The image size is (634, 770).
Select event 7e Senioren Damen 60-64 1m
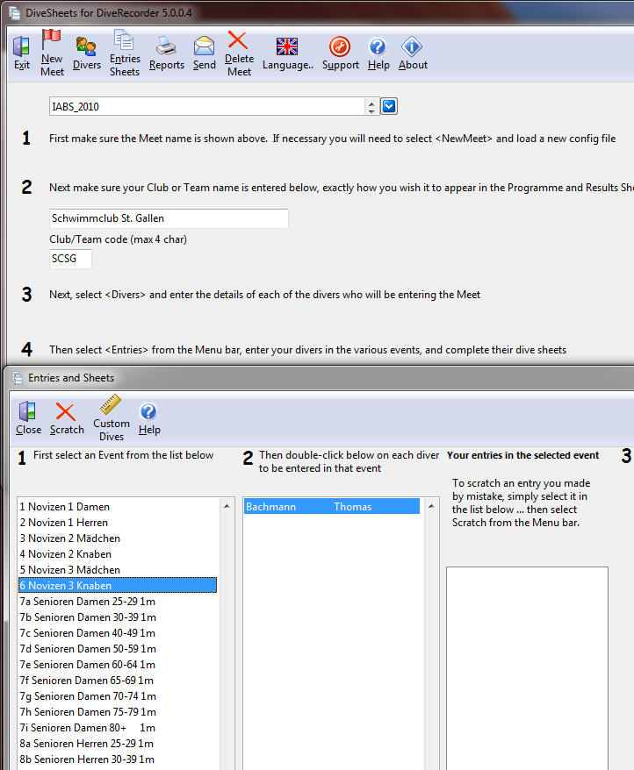(x=118, y=664)
